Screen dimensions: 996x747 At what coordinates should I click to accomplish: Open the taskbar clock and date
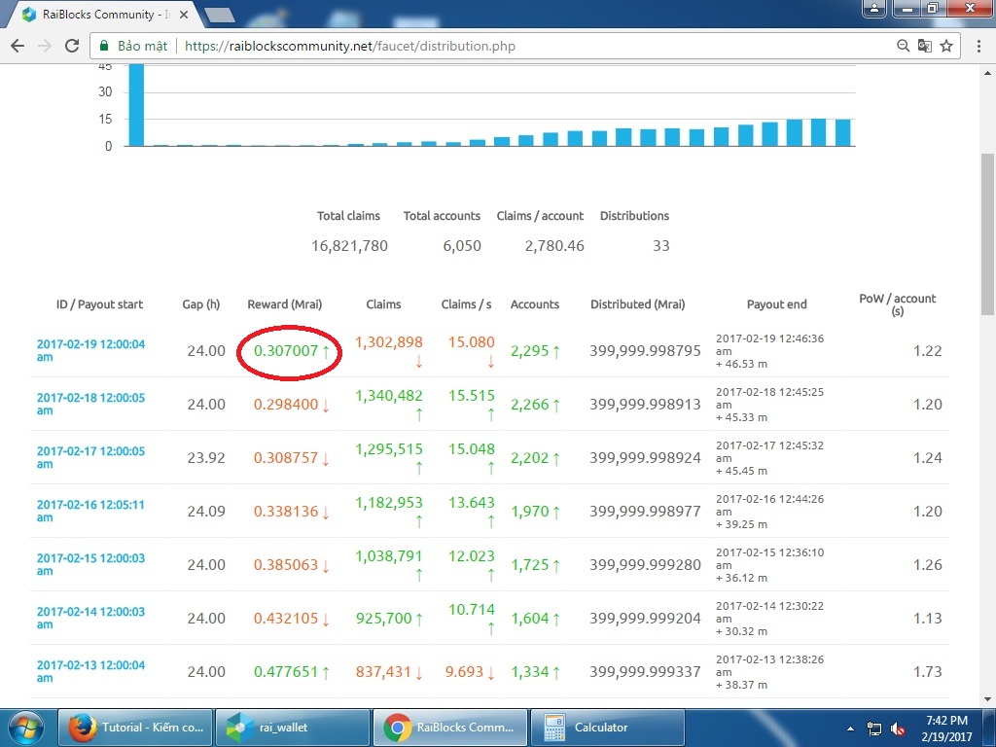click(x=946, y=729)
